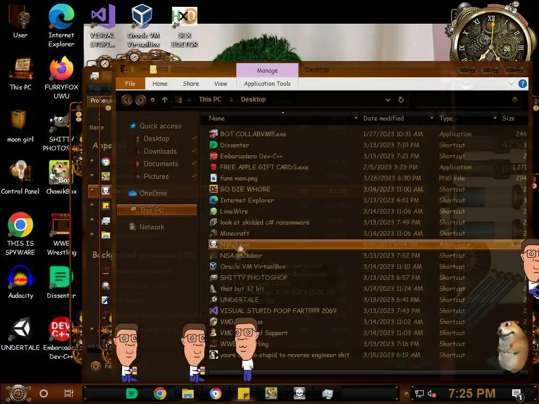Open sticky notes taskbar icon
The width and height of the screenshot is (539, 404).
pos(244,393)
